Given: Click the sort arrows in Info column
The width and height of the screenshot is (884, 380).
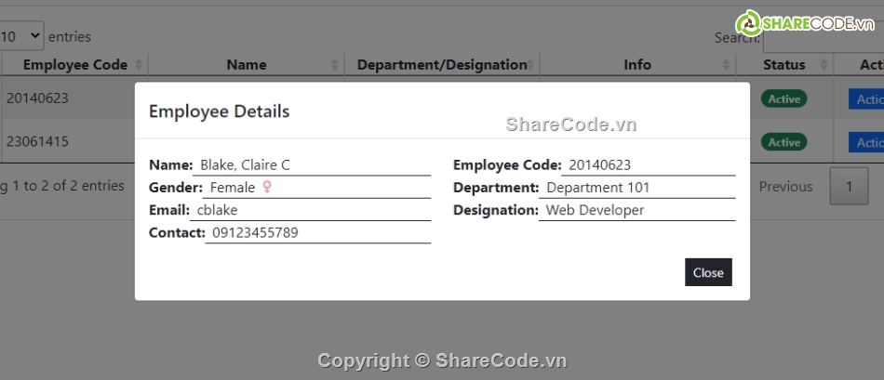Looking at the screenshot, I should pyautogui.click(x=727, y=65).
